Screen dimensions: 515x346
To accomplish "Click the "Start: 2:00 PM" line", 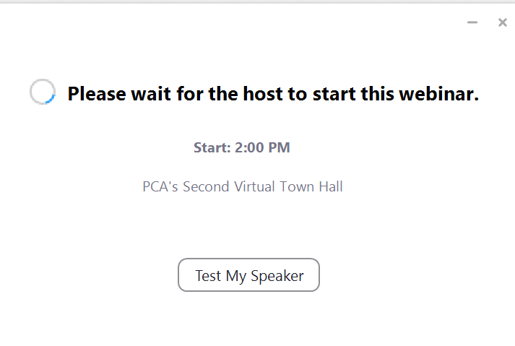I will (242, 147).
